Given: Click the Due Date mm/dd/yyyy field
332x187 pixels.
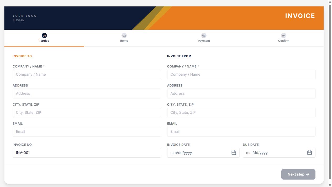Looking at the screenshot, I should tap(279, 153).
